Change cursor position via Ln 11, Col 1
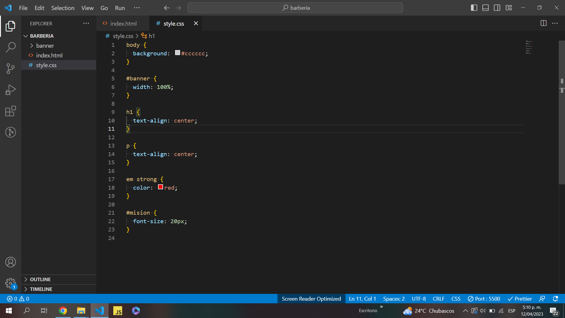The width and height of the screenshot is (565, 318). point(363,299)
